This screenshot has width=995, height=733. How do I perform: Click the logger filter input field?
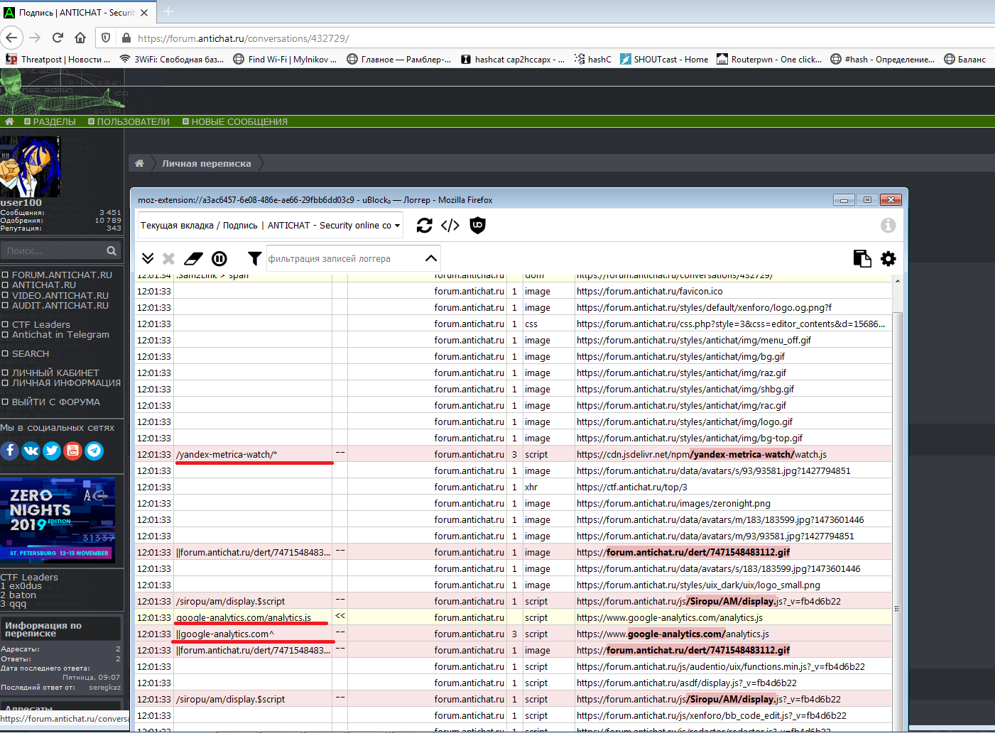341,259
